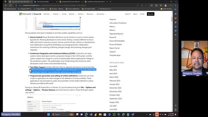Go back using the browser back arrow
This screenshot has width=208, height=117.
[6, 6]
